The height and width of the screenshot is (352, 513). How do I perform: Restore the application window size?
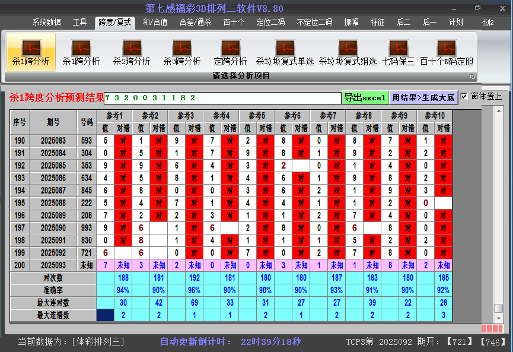click(477, 8)
